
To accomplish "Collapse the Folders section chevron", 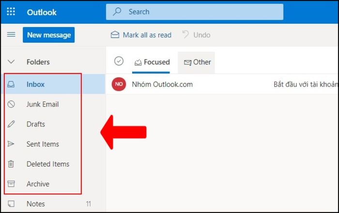I will pyautogui.click(x=11, y=62).
